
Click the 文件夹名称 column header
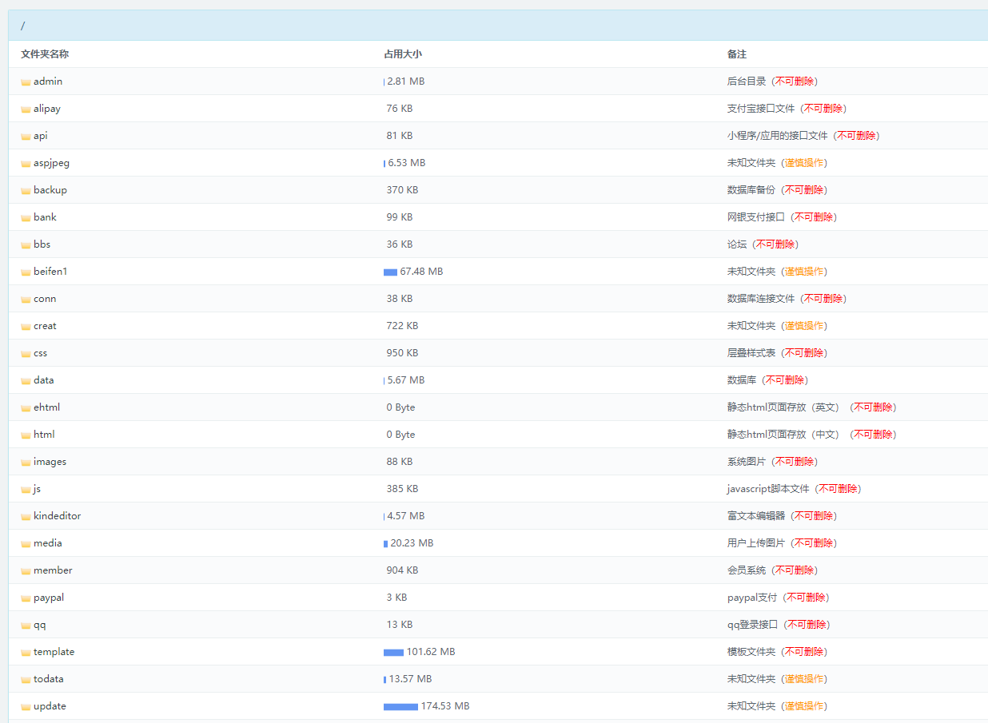click(45, 54)
